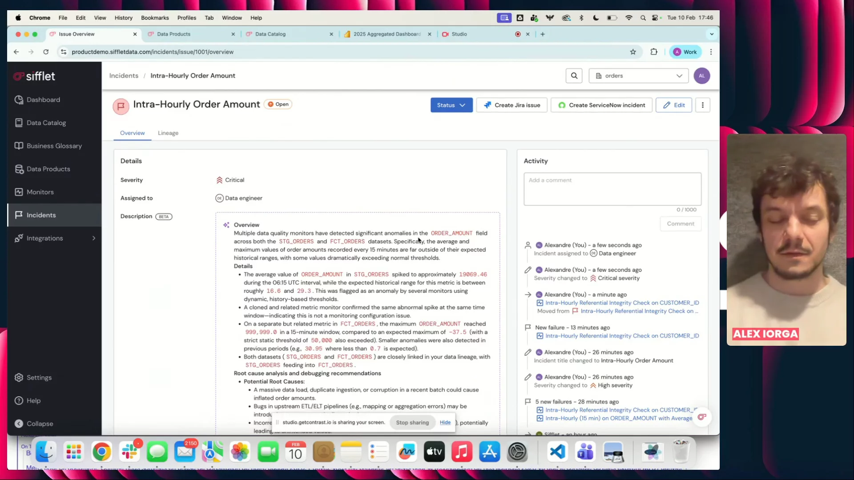Click the Add a comment field
Image resolution: width=854 pixels, height=480 pixels.
click(612, 189)
